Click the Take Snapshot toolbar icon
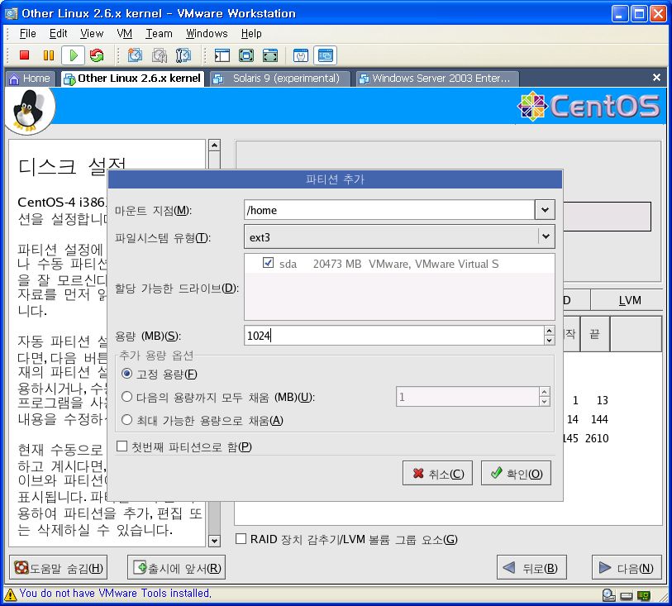Screen dimensions: 672x606 [135, 55]
